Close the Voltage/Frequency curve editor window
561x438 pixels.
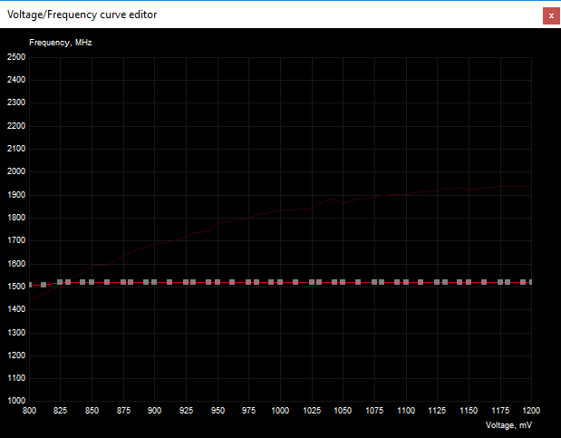click(x=551, y=15)
